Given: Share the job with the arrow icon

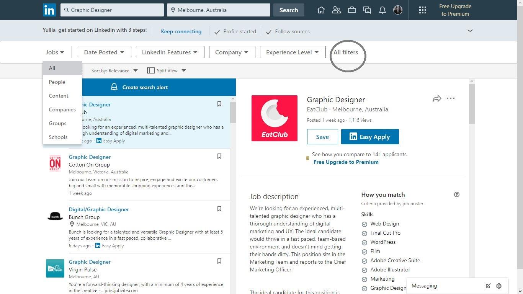Looking at the screenshot, I should coord(437,99).
